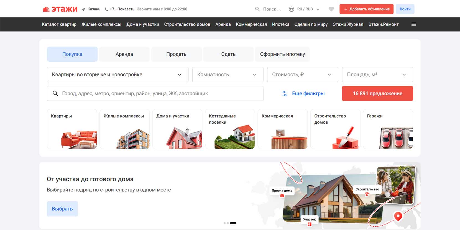Screen dimensions: 460x230
Task: Click the phone icon to show number
Action: pos(106,9)
